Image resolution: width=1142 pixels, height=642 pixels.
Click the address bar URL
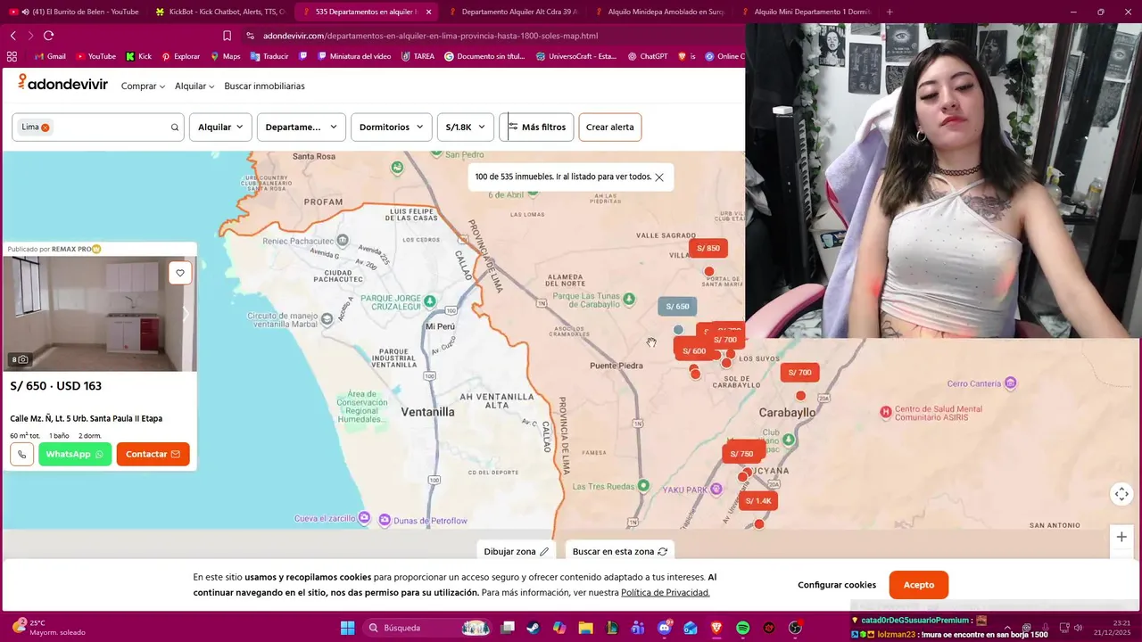point(430,36)
